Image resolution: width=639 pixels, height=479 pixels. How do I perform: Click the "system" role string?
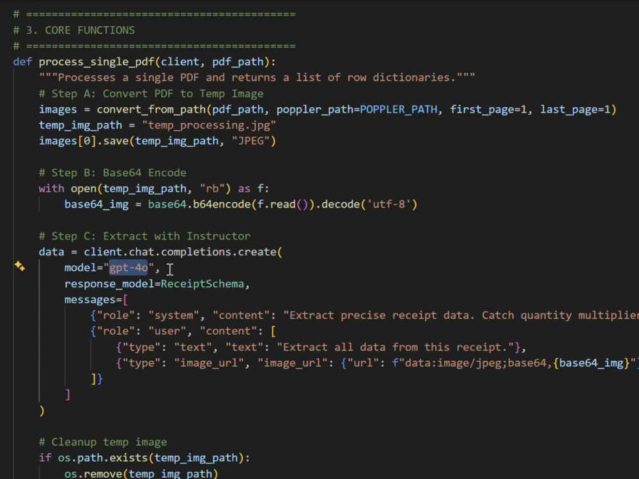coord(173,316)
